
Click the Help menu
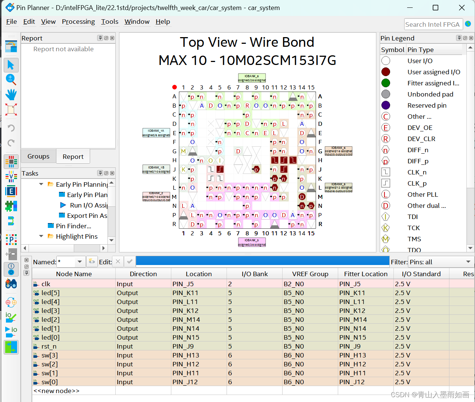(x=163, y=22)
